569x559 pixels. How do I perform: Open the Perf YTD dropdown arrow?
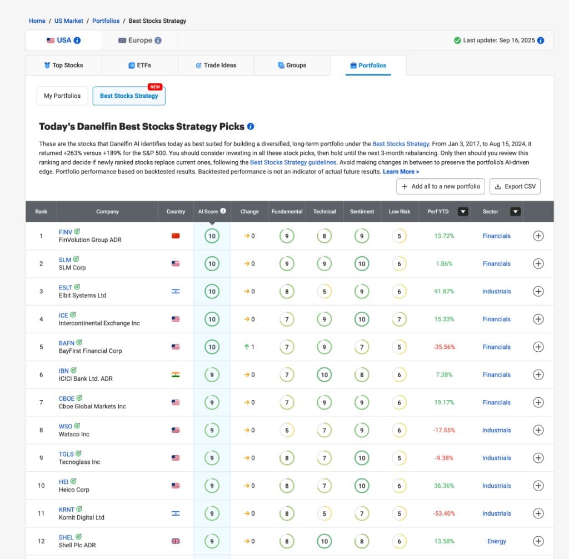(463, 212)
